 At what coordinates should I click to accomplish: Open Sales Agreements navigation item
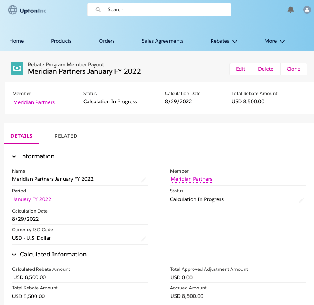(x=162, y=41)
